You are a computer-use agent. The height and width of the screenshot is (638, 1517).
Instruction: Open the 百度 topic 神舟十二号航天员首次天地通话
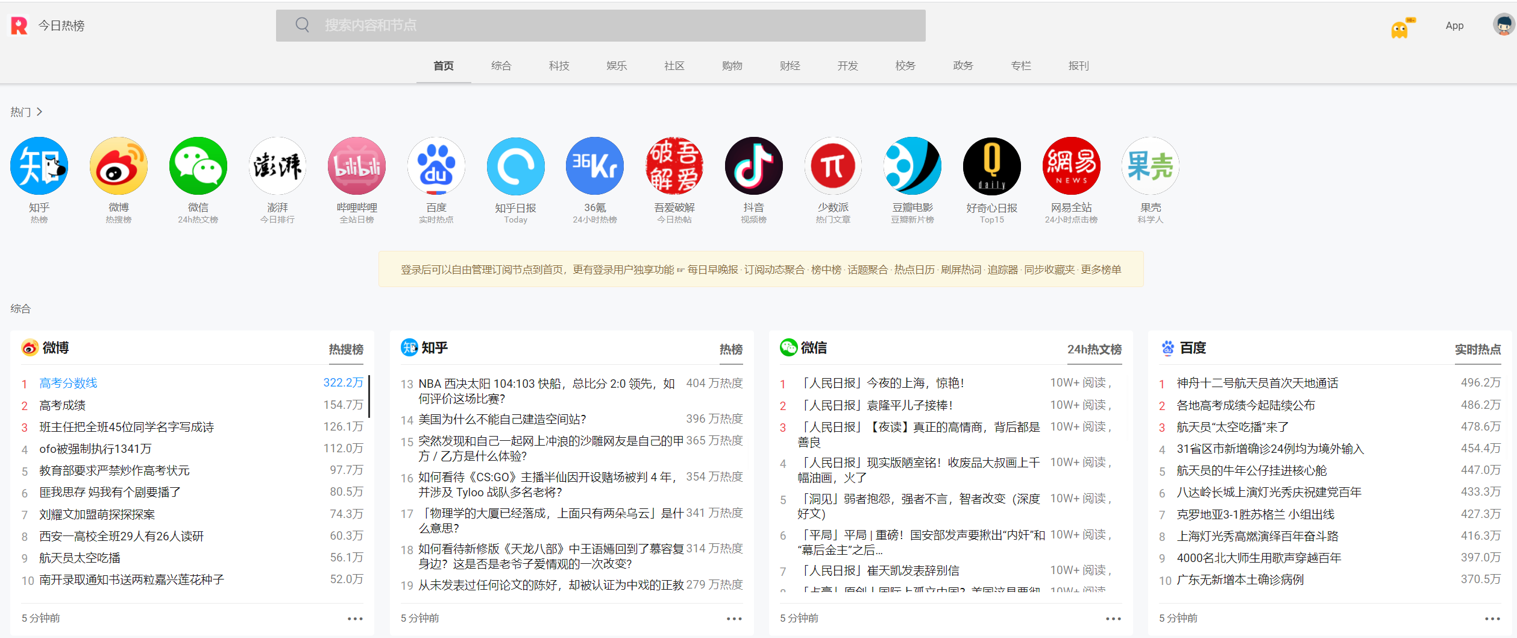tap(1257, 383)
